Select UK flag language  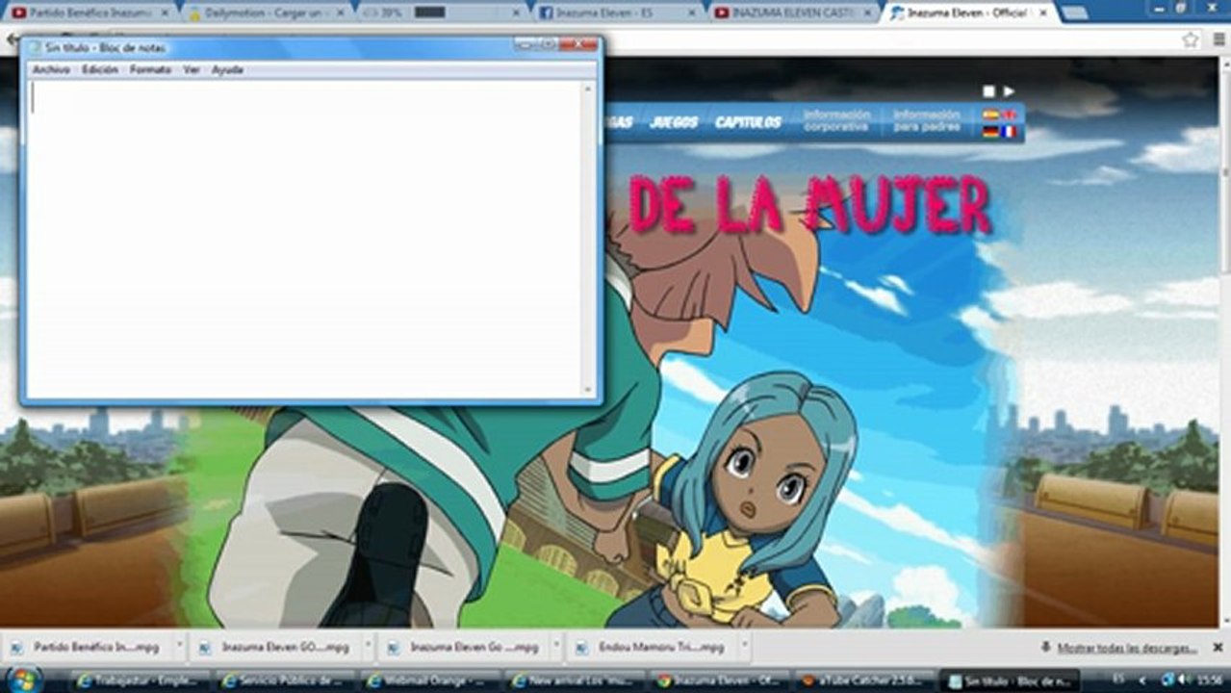coord(1009,115)
